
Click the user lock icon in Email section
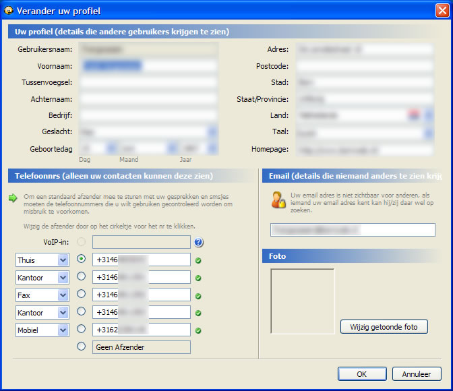278,200
